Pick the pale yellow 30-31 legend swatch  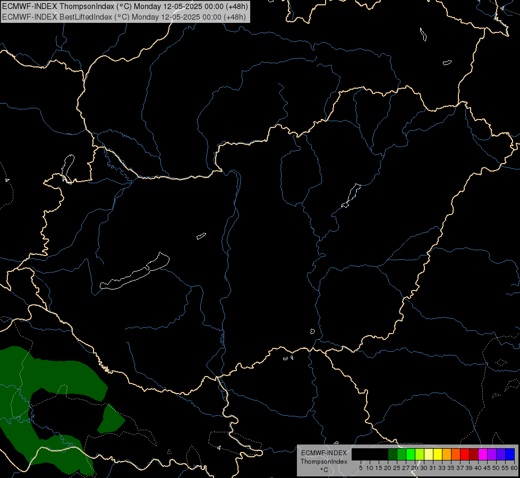[x=429, y=454]
